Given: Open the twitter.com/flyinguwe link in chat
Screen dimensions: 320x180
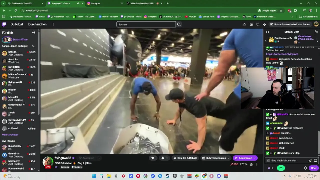Looking at the screenshot, I should point(282,54).
